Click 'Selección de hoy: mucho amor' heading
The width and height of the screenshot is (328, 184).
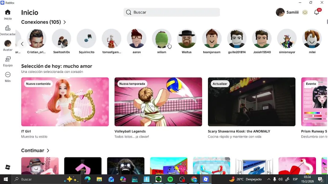coord(57,66)
